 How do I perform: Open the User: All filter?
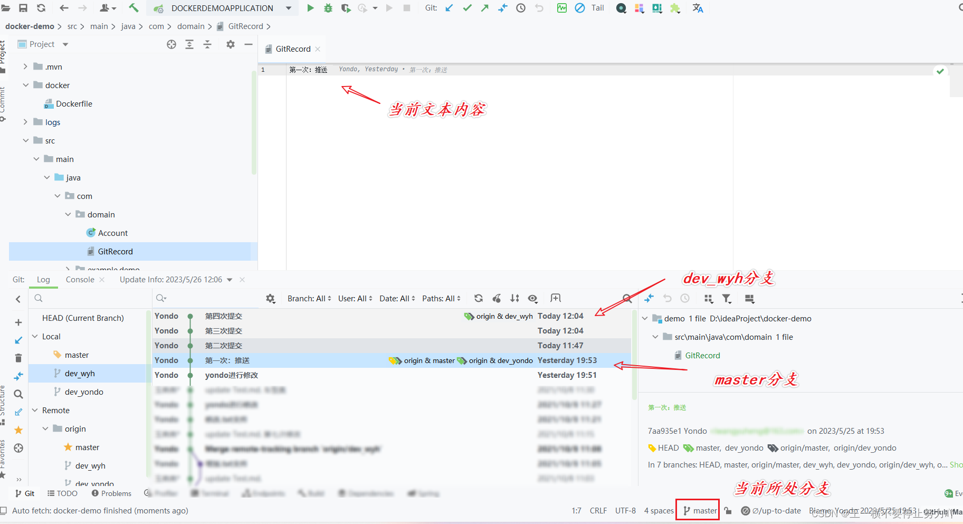355,298
